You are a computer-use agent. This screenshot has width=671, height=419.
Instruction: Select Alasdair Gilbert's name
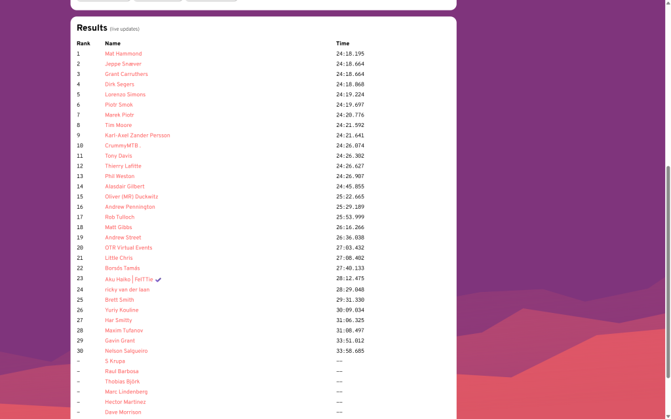[125, 187]
